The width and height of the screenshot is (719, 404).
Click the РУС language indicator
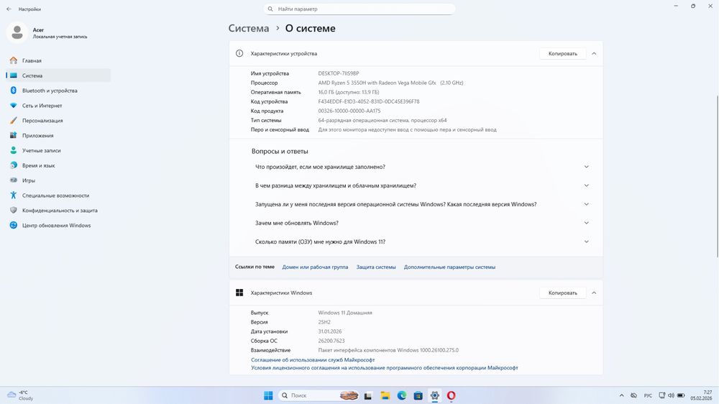click(x=648, y=395)
